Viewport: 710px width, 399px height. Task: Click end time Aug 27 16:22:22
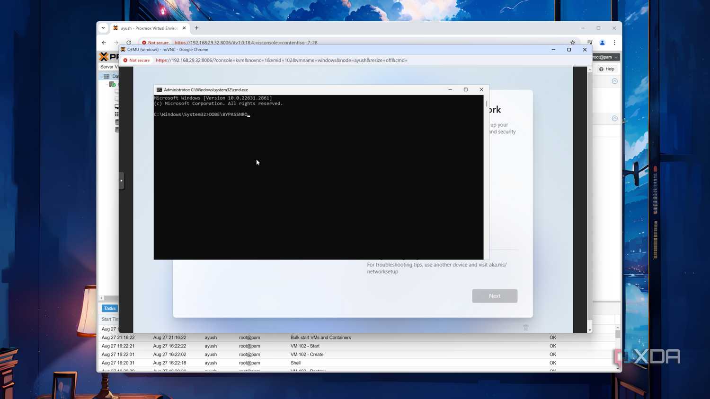169,346
